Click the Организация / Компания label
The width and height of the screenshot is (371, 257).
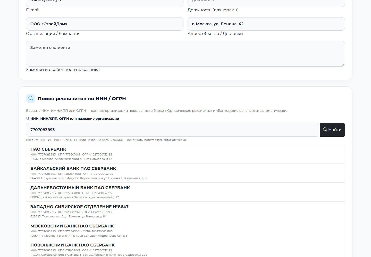tap(53, 34)
